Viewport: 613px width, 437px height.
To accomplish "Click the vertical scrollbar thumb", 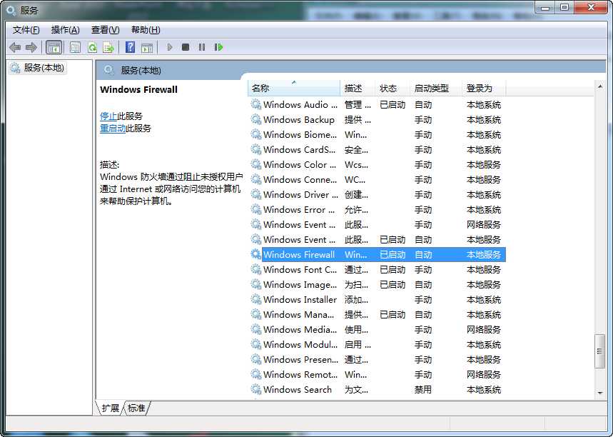I will pyautogui.click(x=599, y=351).
